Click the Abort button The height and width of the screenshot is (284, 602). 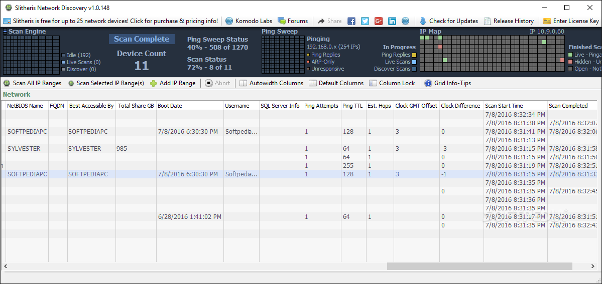click(218, 83)
